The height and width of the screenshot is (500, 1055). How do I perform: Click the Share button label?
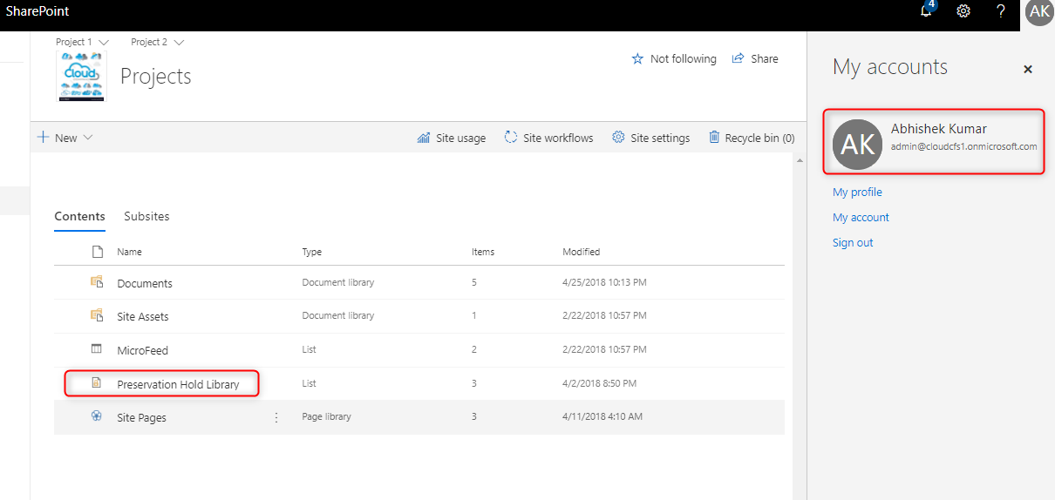tap(765, 59)
